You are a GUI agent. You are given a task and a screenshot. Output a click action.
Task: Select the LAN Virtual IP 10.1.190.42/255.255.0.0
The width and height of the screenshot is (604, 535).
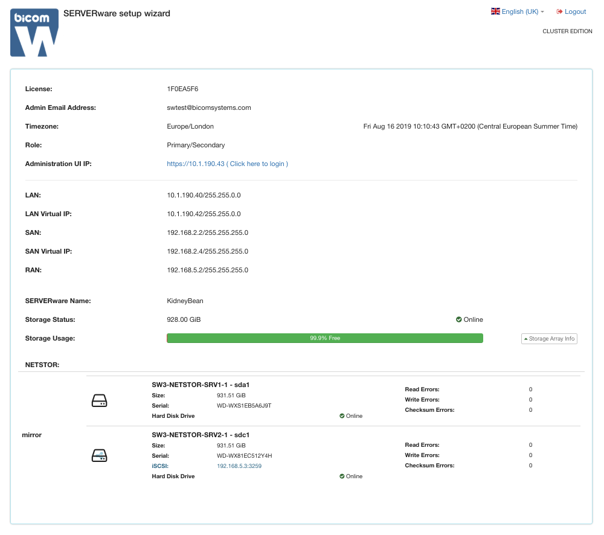tap(204, 214)
